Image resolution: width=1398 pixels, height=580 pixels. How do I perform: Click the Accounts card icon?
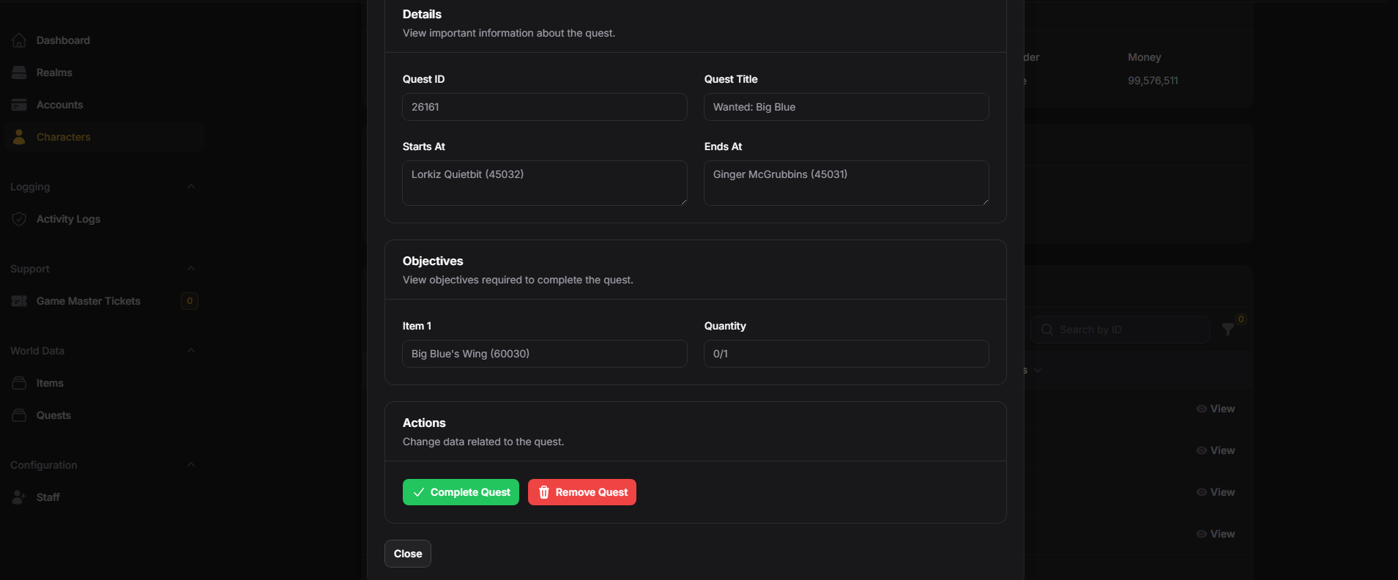coord(19,105)
